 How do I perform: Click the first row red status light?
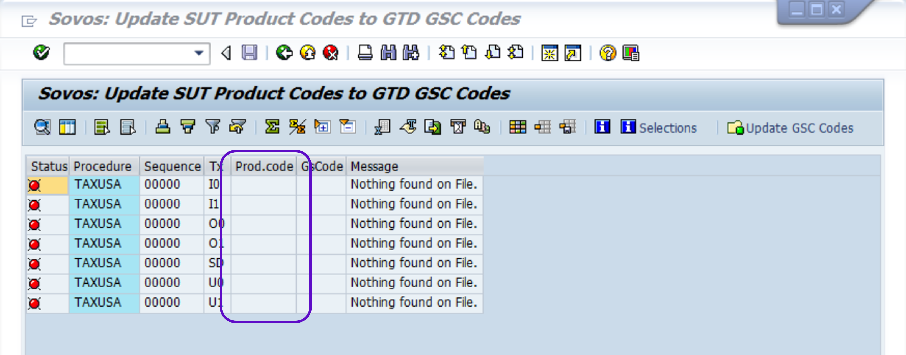pyautogui.click(x=34, y=185)
